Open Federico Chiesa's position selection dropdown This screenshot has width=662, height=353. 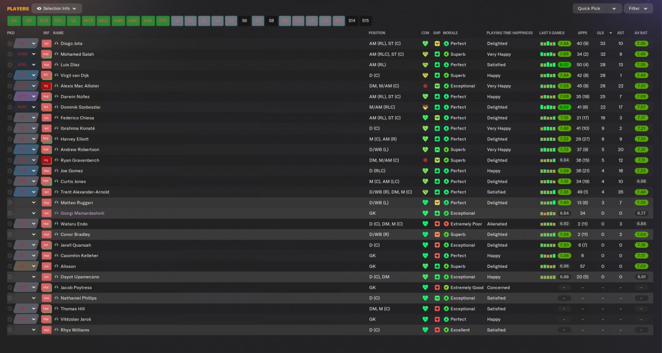(26, 118)
